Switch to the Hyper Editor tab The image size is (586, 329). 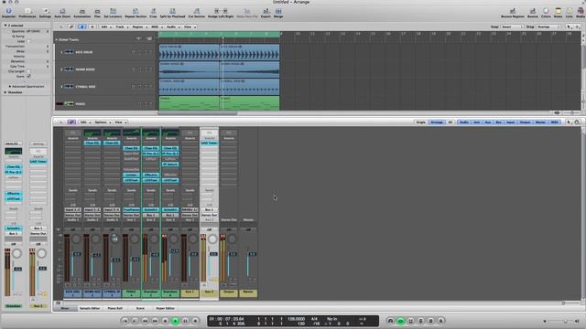click(165, 309)
